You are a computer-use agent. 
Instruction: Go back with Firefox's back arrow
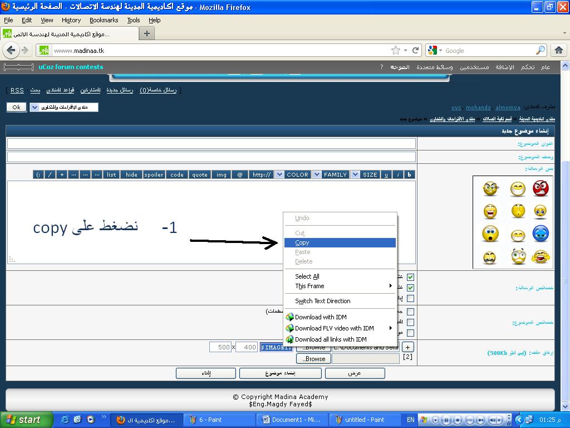point(11,50)
